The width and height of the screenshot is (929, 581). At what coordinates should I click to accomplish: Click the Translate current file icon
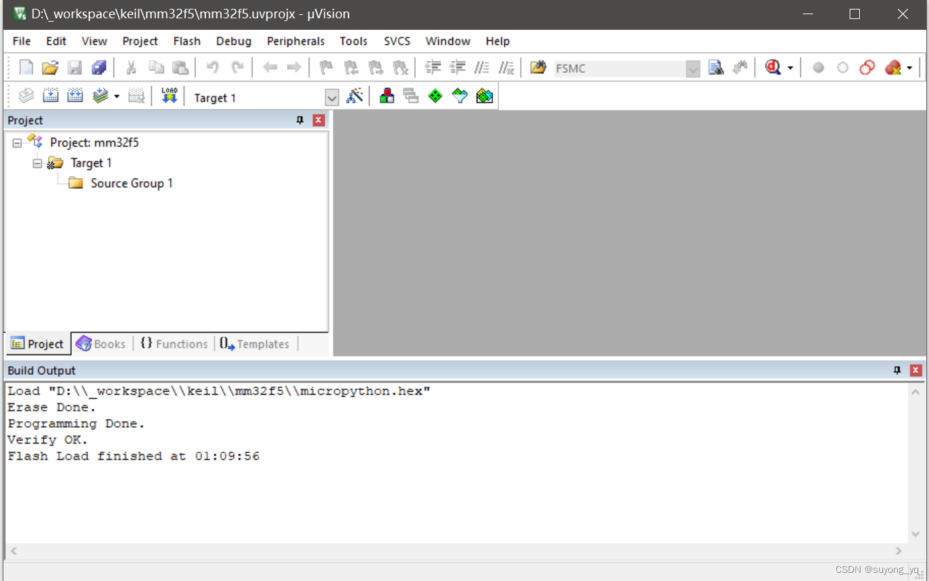(26, 96)
